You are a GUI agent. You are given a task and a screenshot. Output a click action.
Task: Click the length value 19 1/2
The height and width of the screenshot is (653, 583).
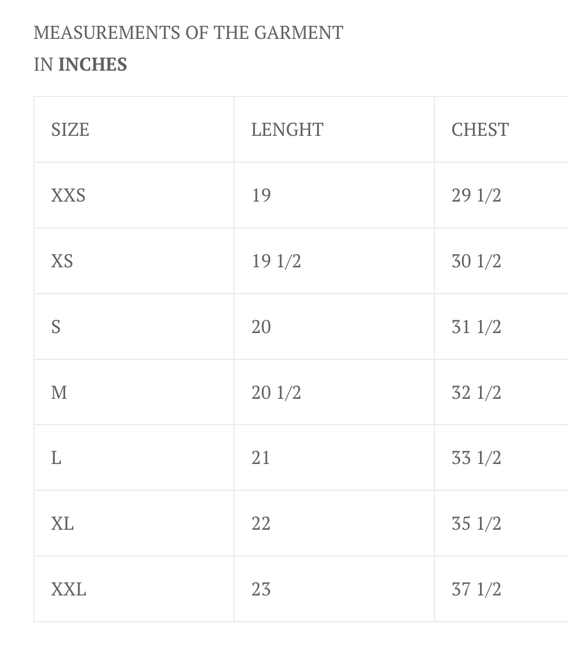click(x=276, y=261)
